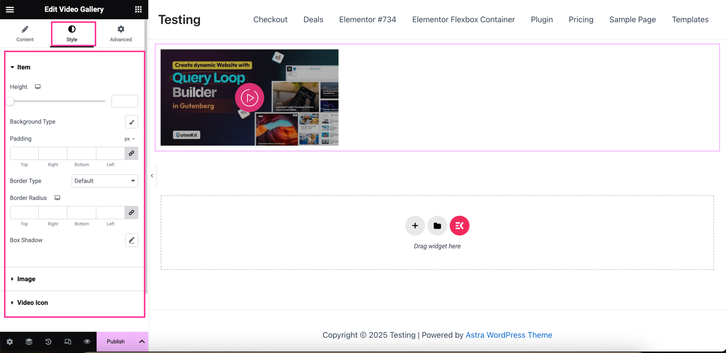This screenshot has width=726, height=353.
Task: Open the Astra WordPress Theme link
Action: click(x=509, y=335)
